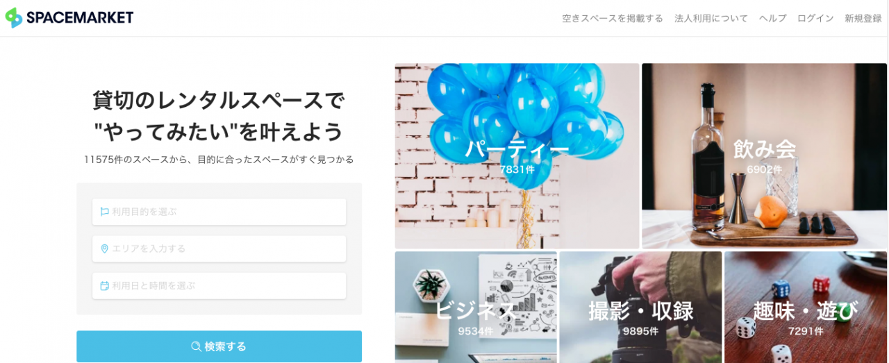This screenshot has height=363, width=889.
Task: Click the 検索する search button
Action: click(219, 346)
